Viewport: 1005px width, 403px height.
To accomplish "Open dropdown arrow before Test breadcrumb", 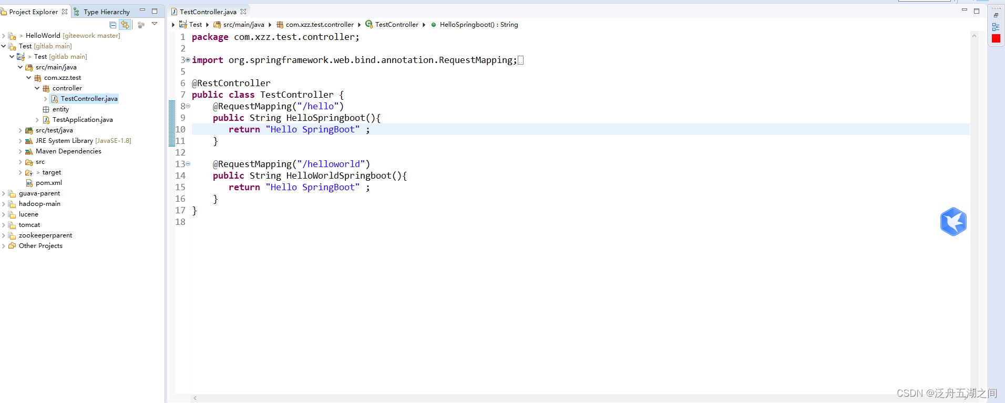I will click(173, 25).
